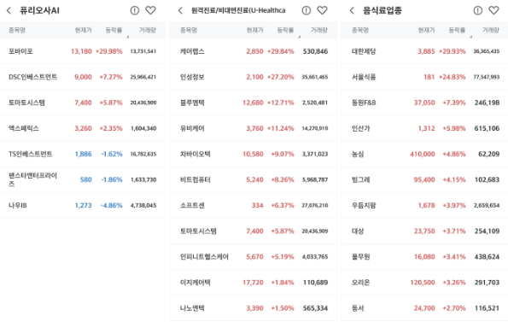Open the 엑스페릭스 stock row

coord(83,128)
